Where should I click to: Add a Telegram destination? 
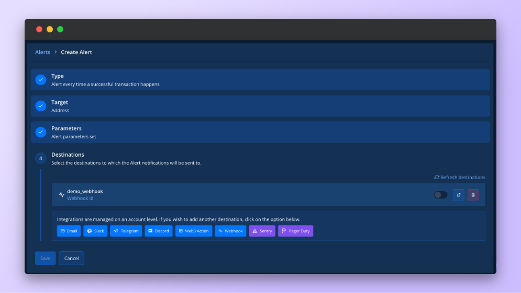[x=126, y=231]
